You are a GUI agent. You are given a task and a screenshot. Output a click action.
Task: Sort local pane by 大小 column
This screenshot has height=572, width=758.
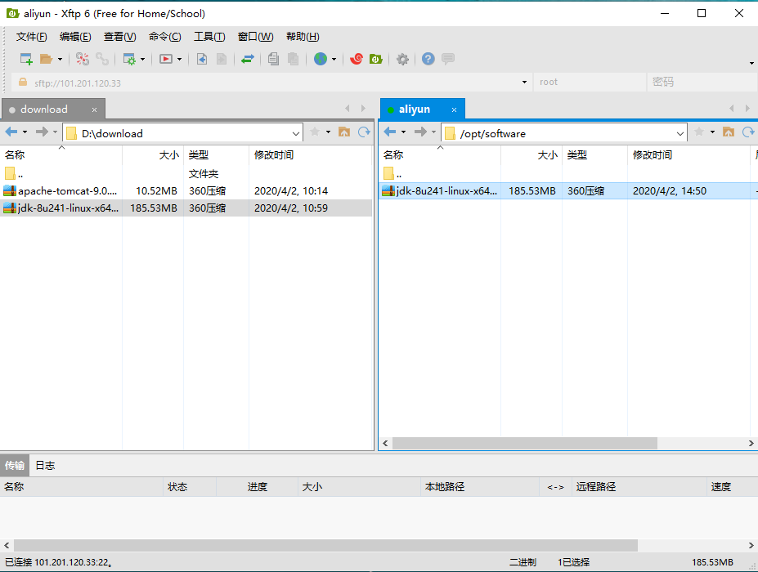(153, 155)
